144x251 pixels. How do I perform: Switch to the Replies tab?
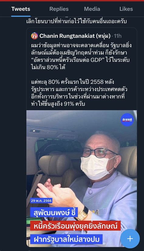pos(59,9)
